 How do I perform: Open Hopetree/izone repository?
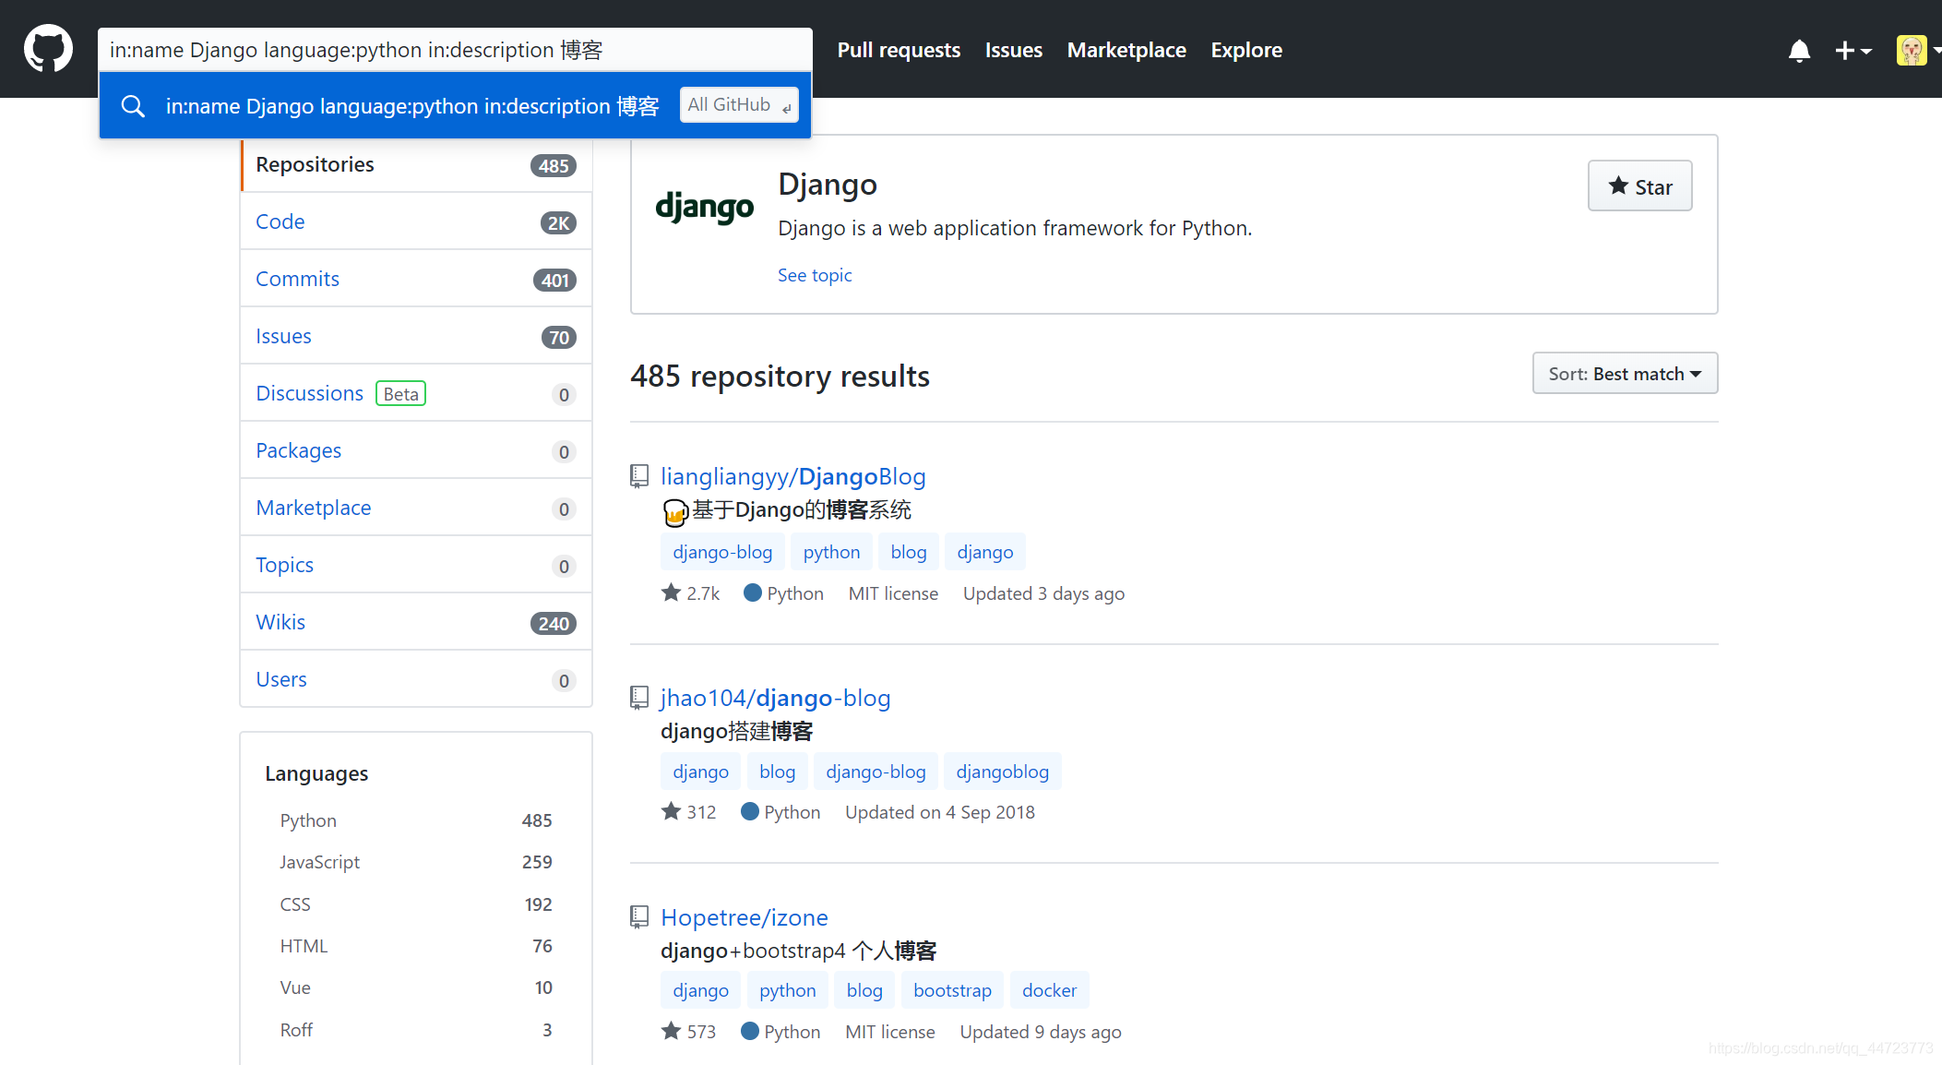click(745, 917)
